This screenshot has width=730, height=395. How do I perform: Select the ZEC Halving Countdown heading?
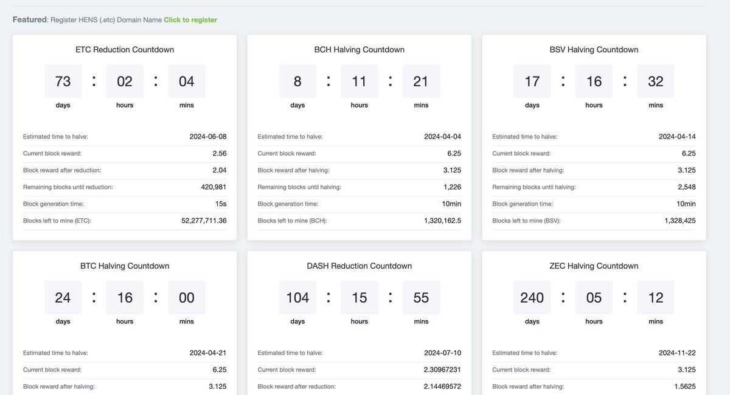point(594,266)
